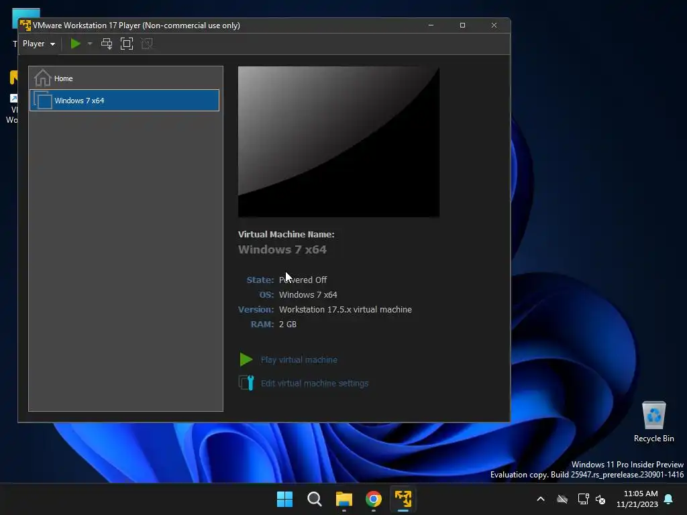The width and height of the screenshot is (687, 515).
Task: Show hidden system tray icons
Action: point(541,499)
